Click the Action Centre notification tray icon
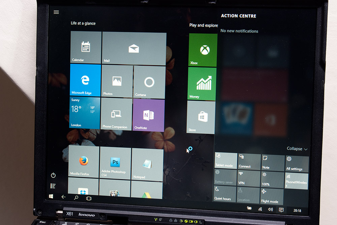This screenshot has height=225, width=337. [x=281, y=210]
